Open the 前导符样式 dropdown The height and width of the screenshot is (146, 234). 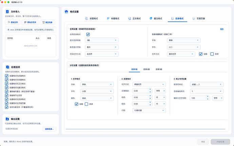[207, 84]
